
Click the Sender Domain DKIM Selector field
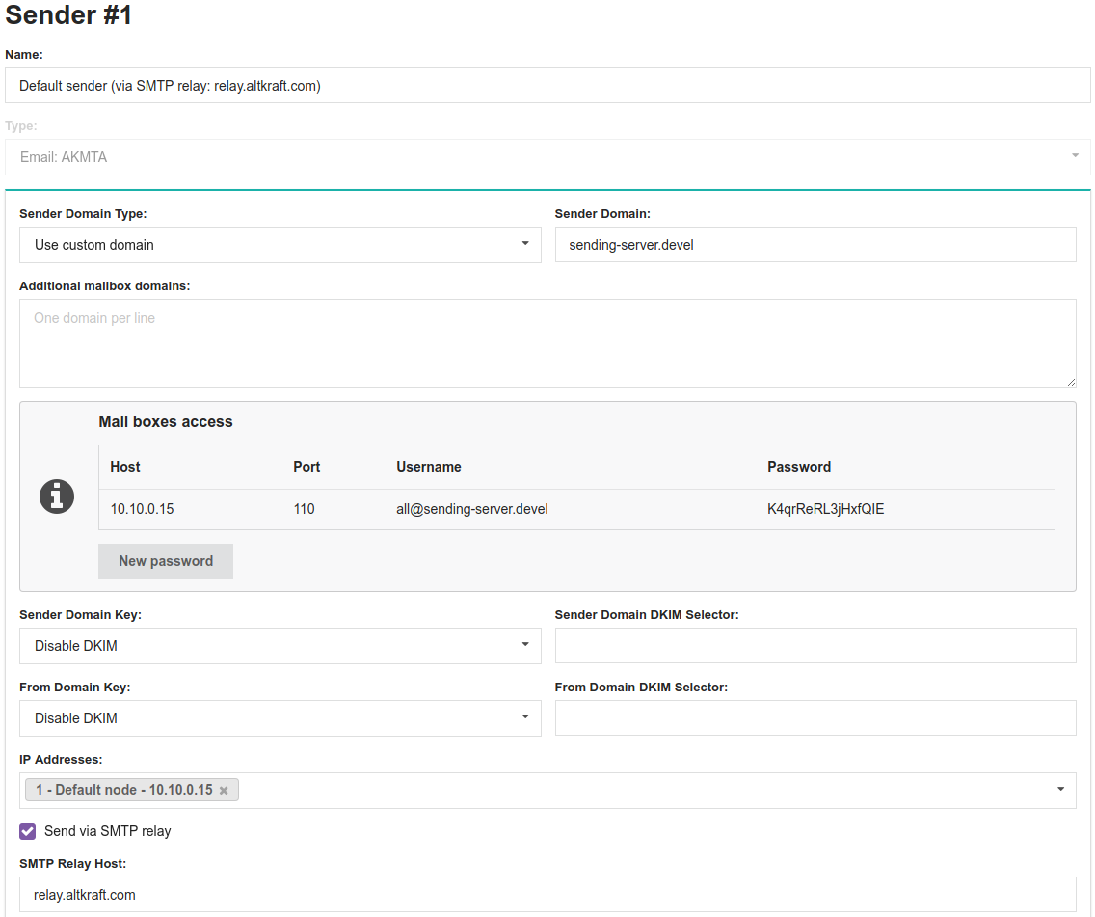(x=815, y=646)
